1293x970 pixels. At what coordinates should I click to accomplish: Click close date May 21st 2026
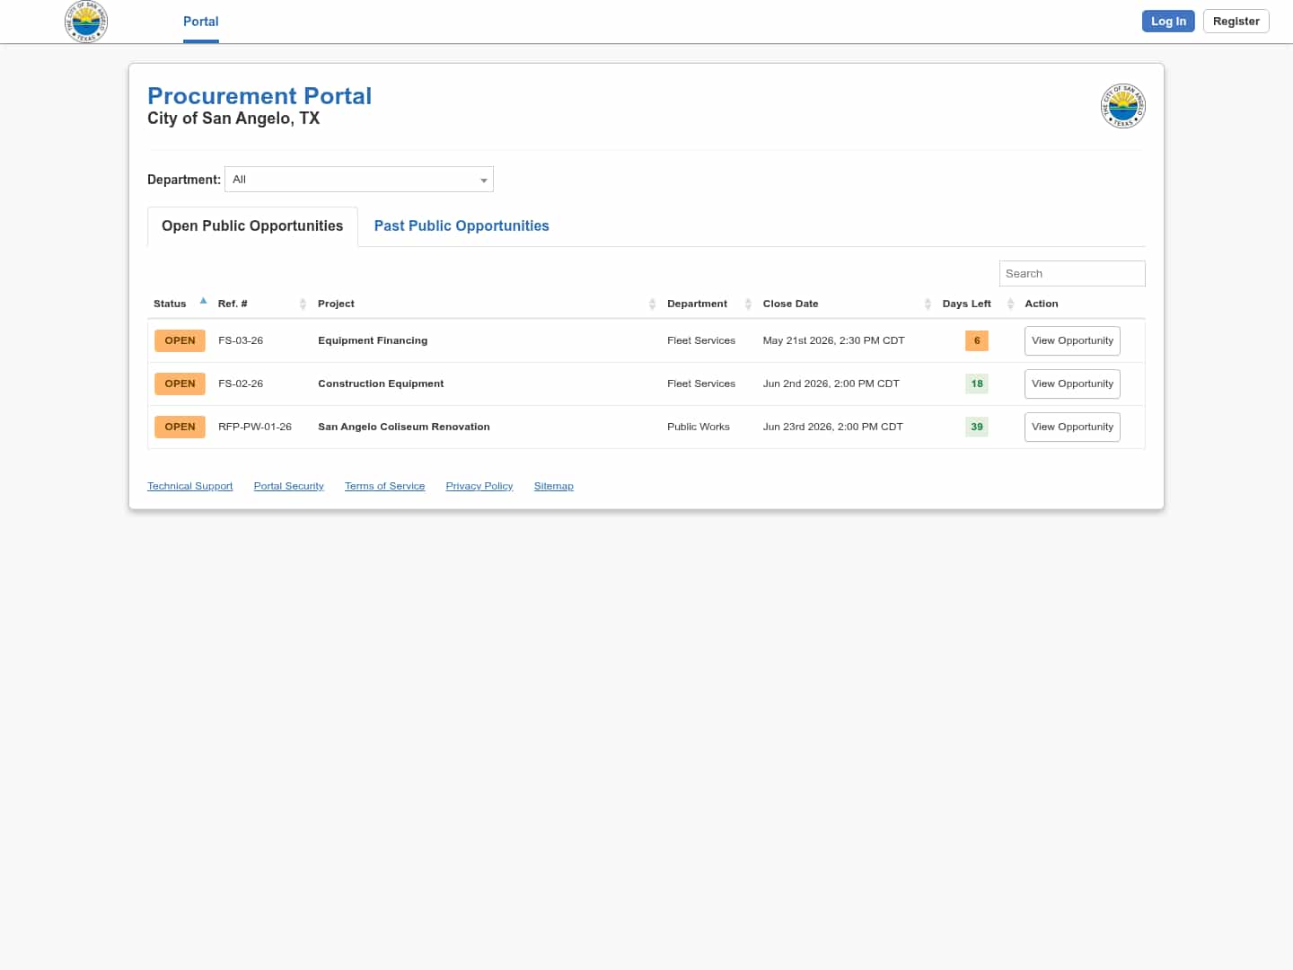point(834,340)
